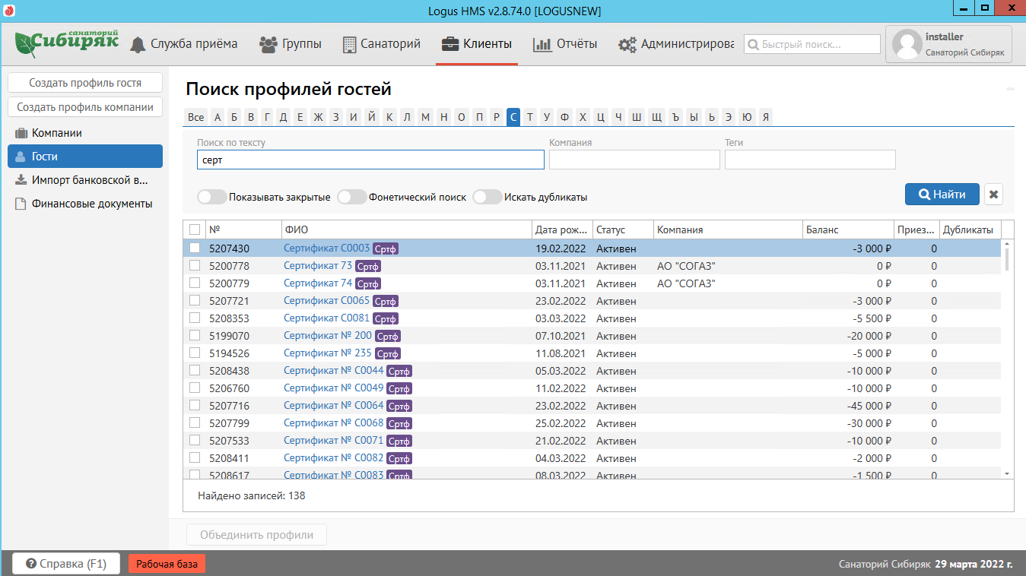The height and width of the screenshot is (576, 1026).
Task: Clear search with the X button
Action: pyautogui.click(x=993, y=195)
